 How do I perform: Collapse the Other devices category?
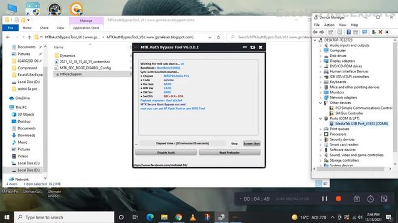click(320, 103)
